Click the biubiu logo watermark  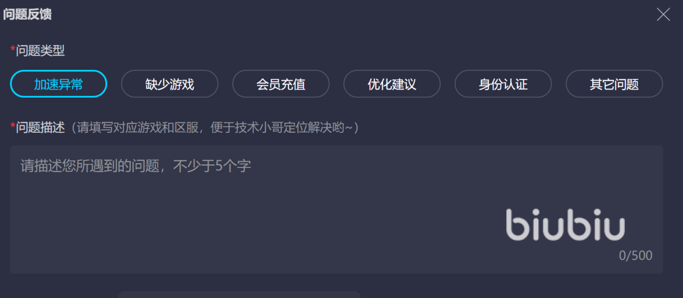pyautogui.click(x=565, y=224)
